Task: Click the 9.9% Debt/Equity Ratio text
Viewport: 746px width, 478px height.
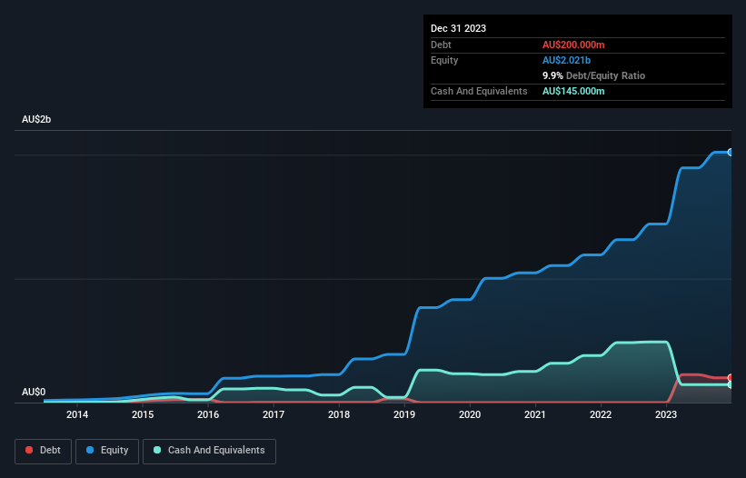Action: tap(593, 75)
